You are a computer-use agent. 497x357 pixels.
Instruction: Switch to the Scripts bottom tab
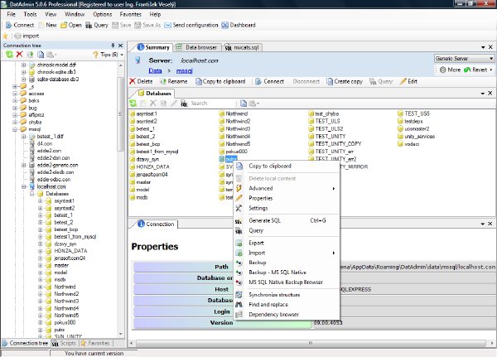pos(65,344)
